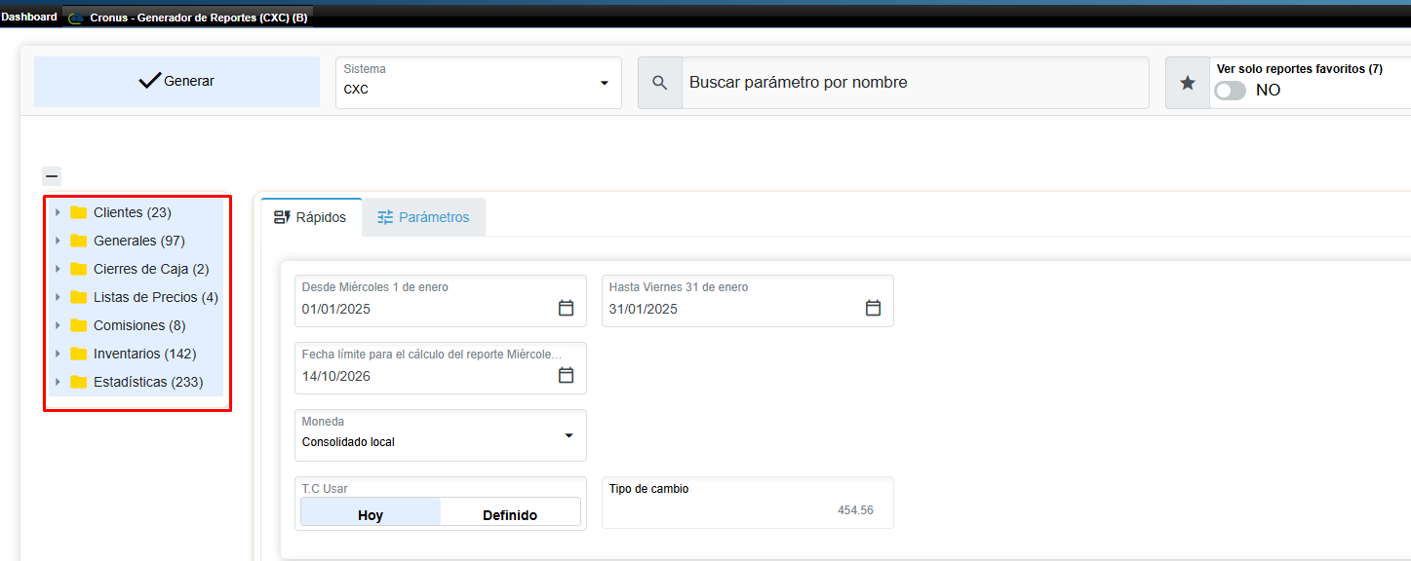Switch to the Rápidos tab
This screenshot has height=561, width=1411.
point(311,217)
